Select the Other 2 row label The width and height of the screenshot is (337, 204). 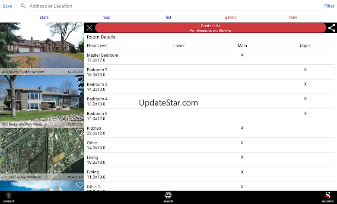94,187
